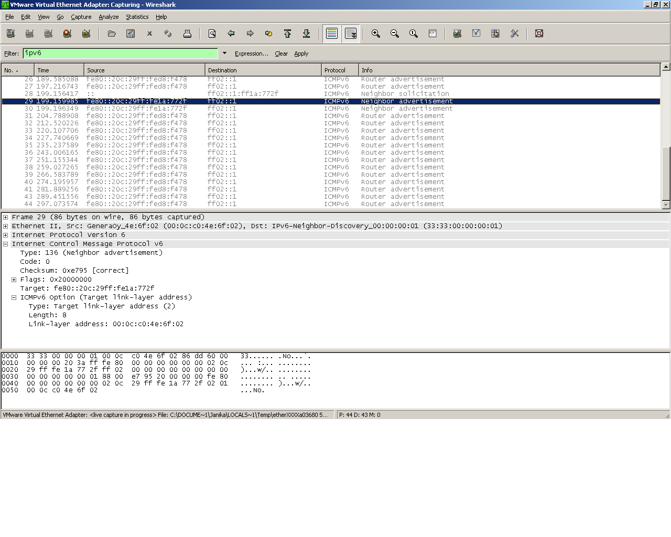Toggle auto scroll in live capture
The image size is (671, 537).
351,34
